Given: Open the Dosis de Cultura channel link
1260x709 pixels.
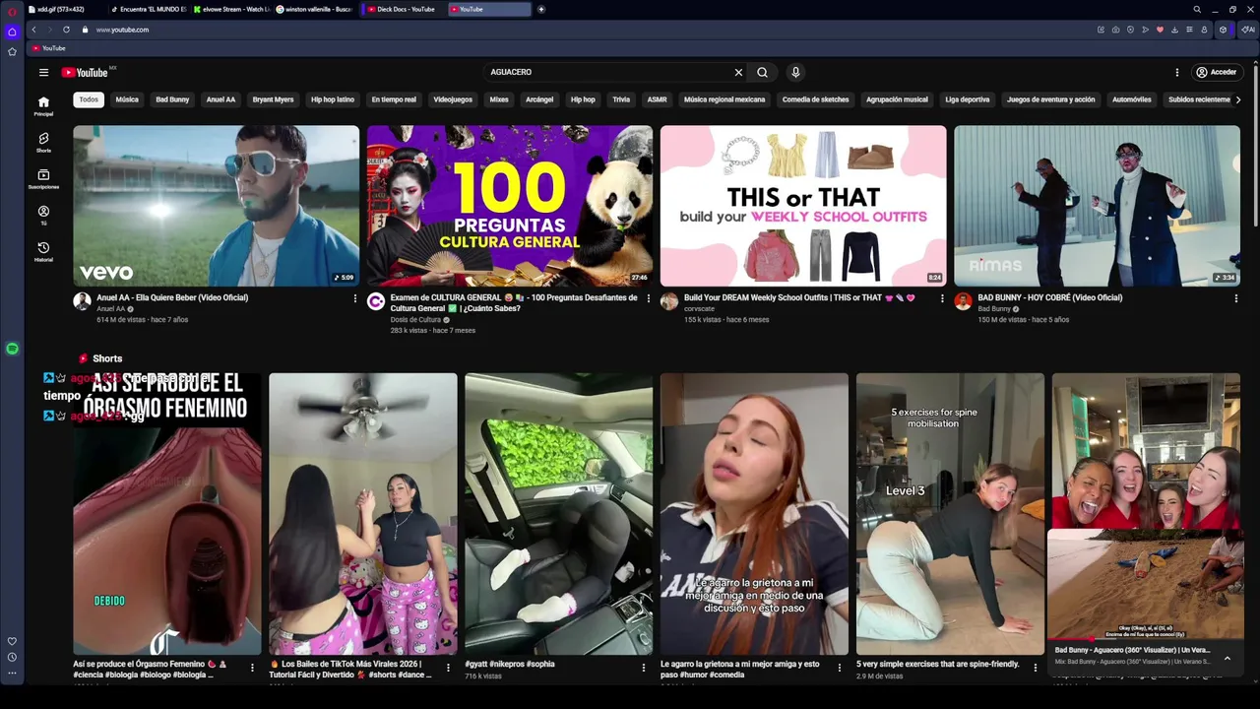Looking at the screenshot, I should pos(415,319).
